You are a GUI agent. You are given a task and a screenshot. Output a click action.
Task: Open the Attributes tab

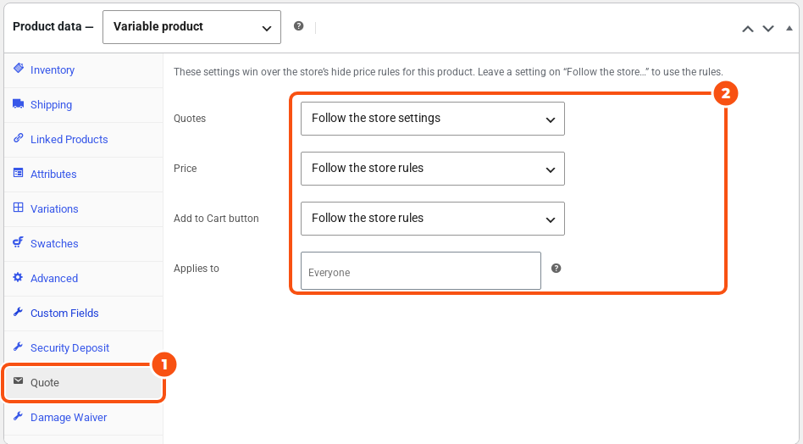click(84, 175)
